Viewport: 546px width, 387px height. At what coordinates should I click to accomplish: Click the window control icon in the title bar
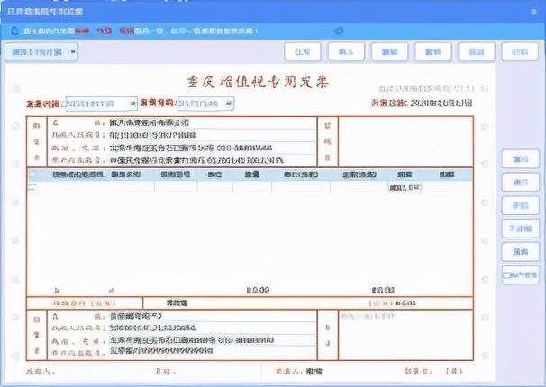tap(533, 12)
